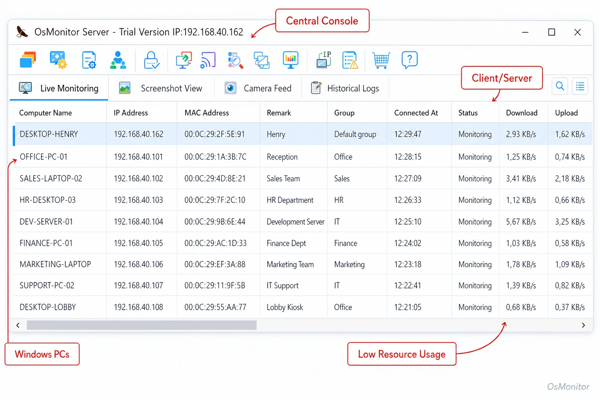
Task: Switch to the Live Monitoring tab
Action: pos(59,88)
